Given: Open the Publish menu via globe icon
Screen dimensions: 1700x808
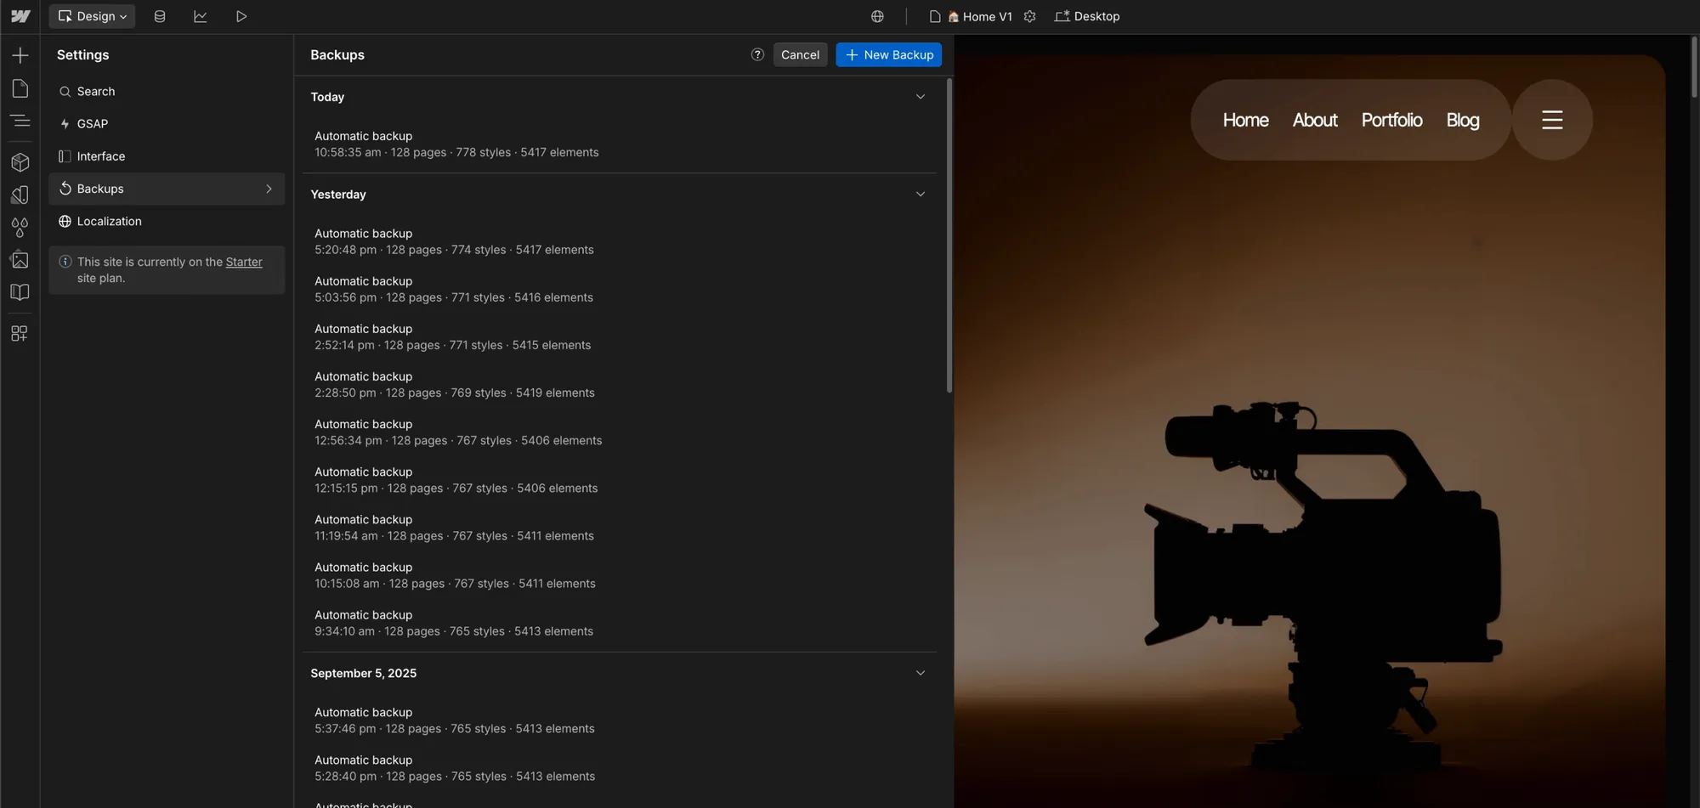Looking at the screenshot, I should click(x=876, y=15).
